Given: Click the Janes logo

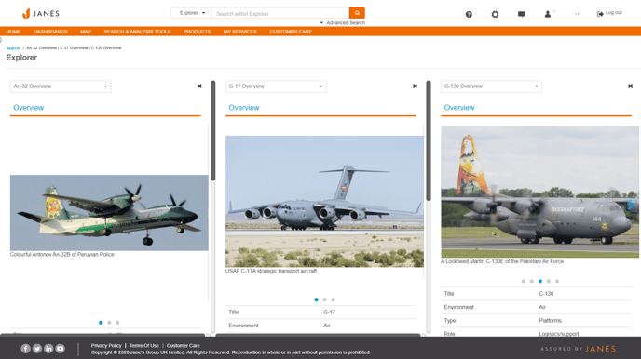Looking at the screenshot, I should click(40, 13).
